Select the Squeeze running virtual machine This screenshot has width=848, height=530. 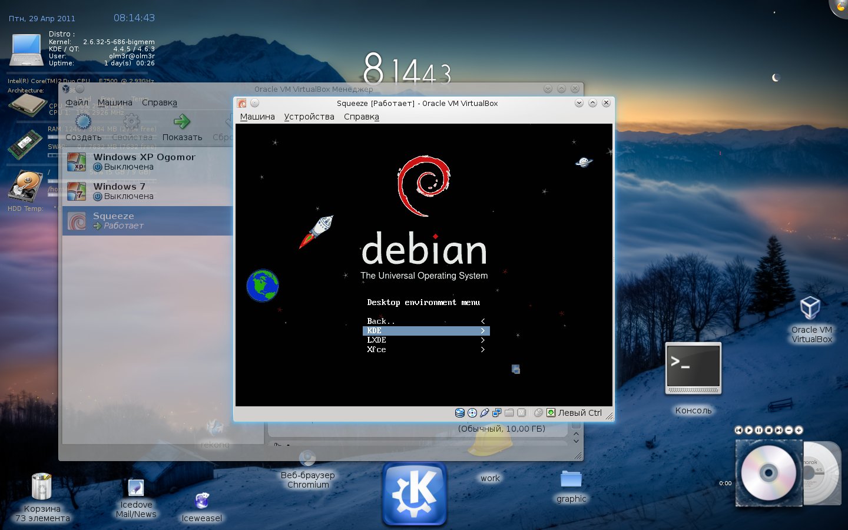pos(147,221)
